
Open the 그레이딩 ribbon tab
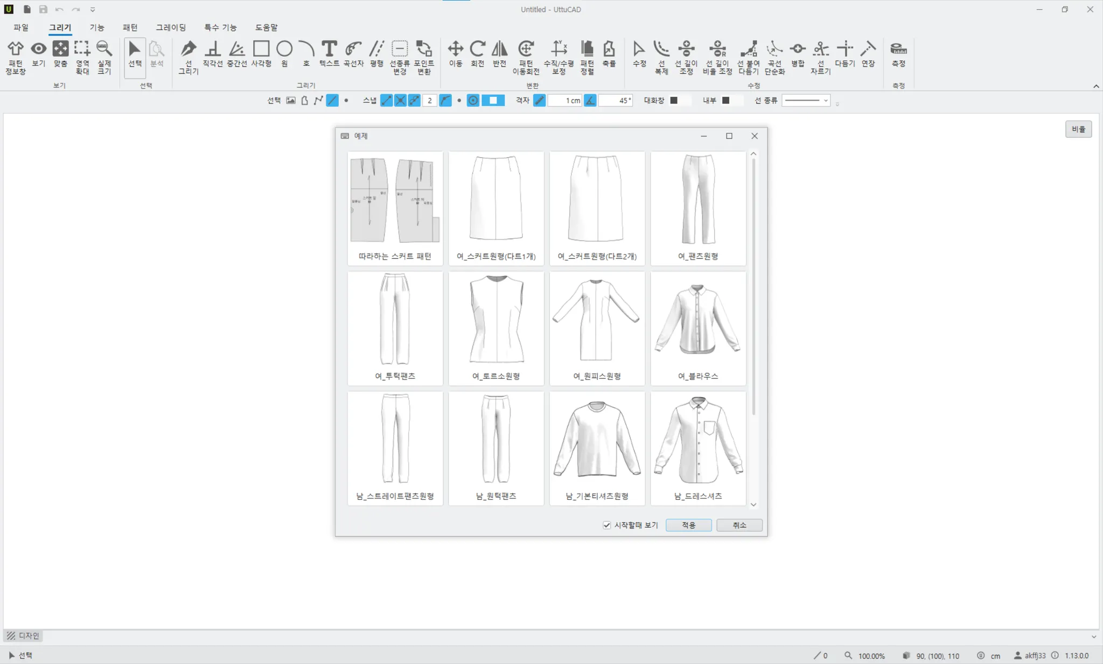point(171,27)
